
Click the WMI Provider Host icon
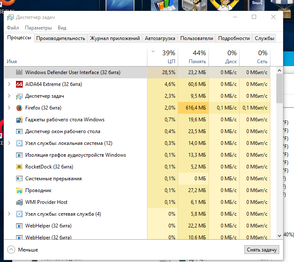tap(19, 202)
